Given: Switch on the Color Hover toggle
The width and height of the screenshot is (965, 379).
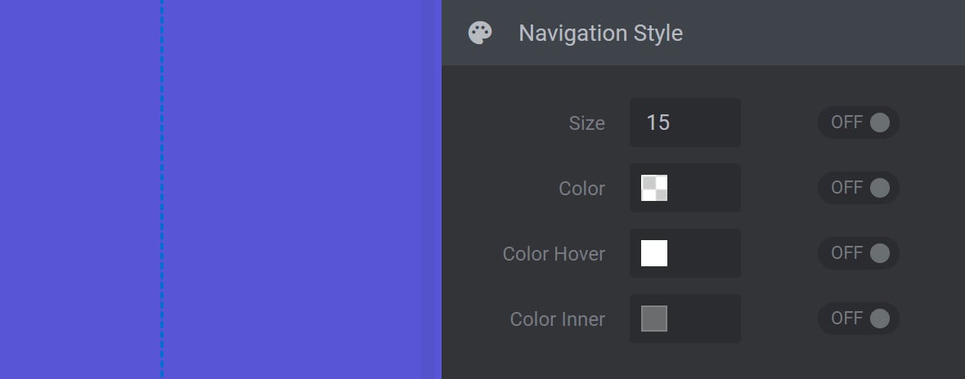Looking at the screenshot, I should click(859, 253).
